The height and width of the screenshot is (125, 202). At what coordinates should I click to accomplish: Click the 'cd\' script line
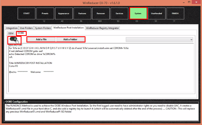[11, 57]
